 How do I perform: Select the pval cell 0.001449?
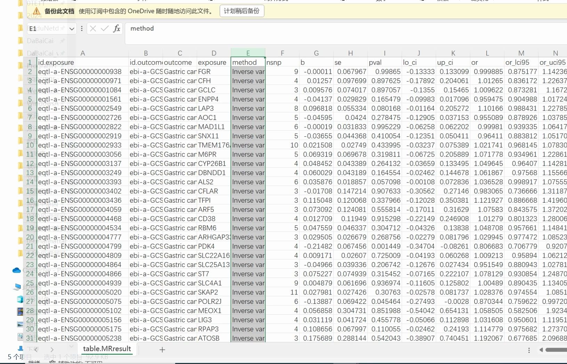(x=384, y=246)
